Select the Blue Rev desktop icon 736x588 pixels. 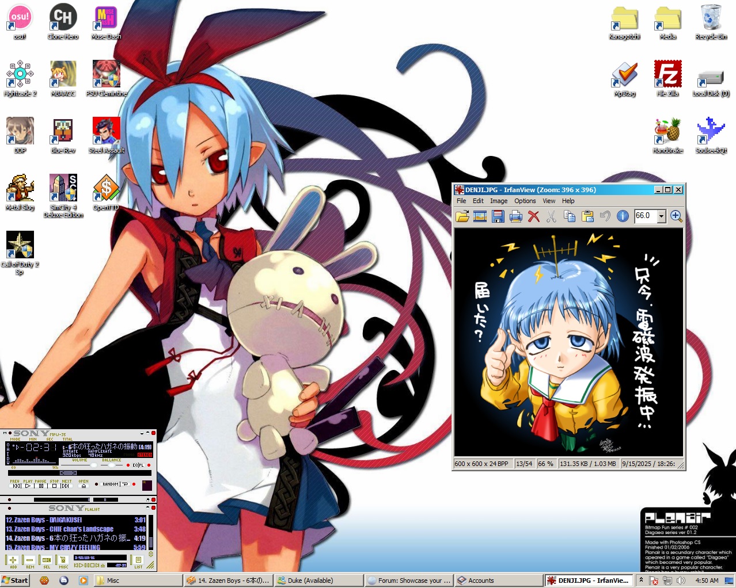point(63,135)
